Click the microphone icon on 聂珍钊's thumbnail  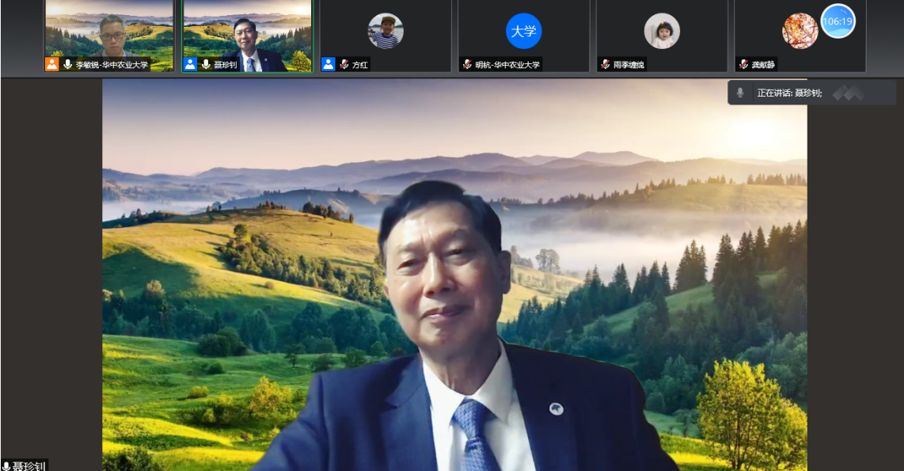click(206, 64)
